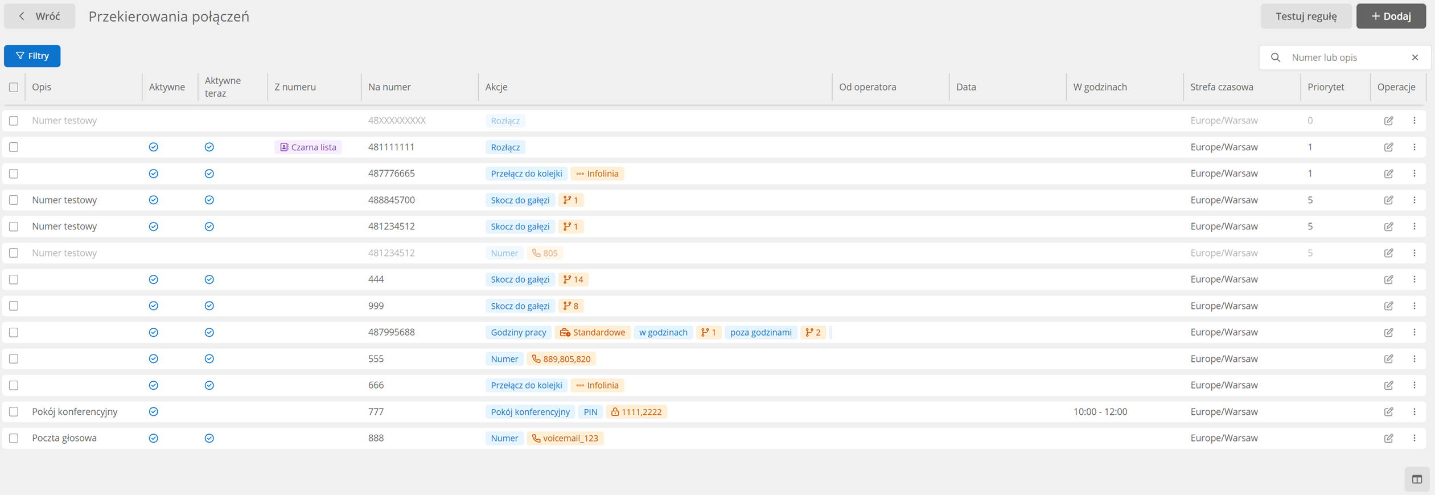This screenshot has height=495, width=1435.
Task: Click the Akcje column header
Action: (x=496, y=87)
